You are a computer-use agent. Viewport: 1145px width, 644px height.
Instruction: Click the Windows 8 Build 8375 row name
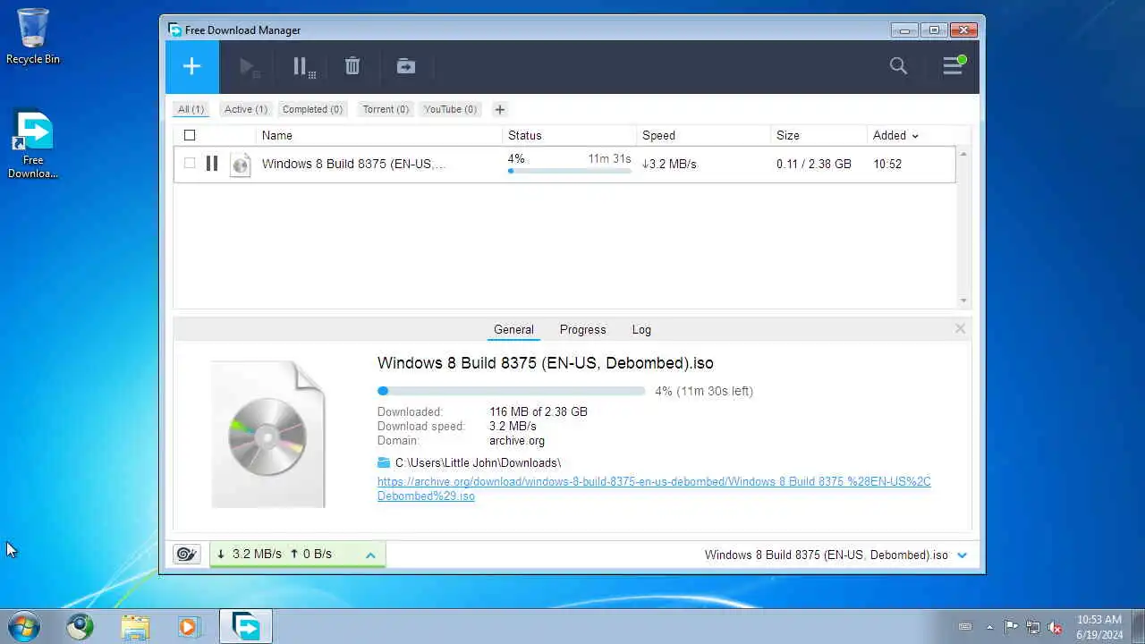coord(352,165)
